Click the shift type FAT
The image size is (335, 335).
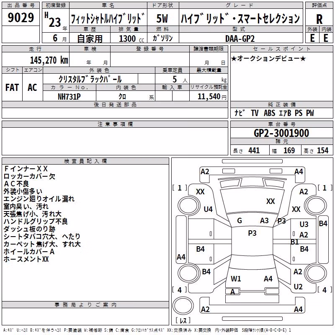point(12,88)
